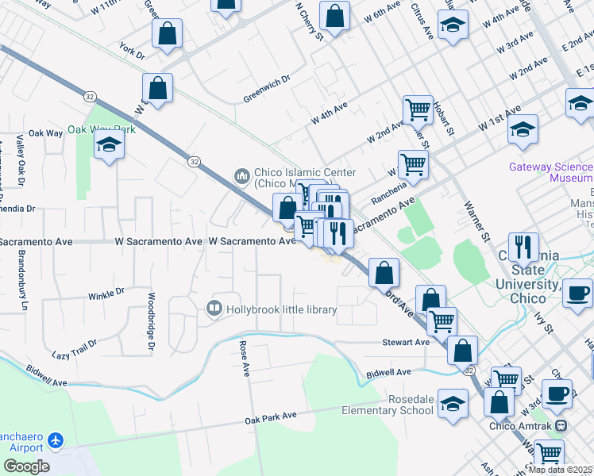Click school marker at Rosedale Elementary School
This screenshot has height=476, width=594.
[x=453, y=405]
